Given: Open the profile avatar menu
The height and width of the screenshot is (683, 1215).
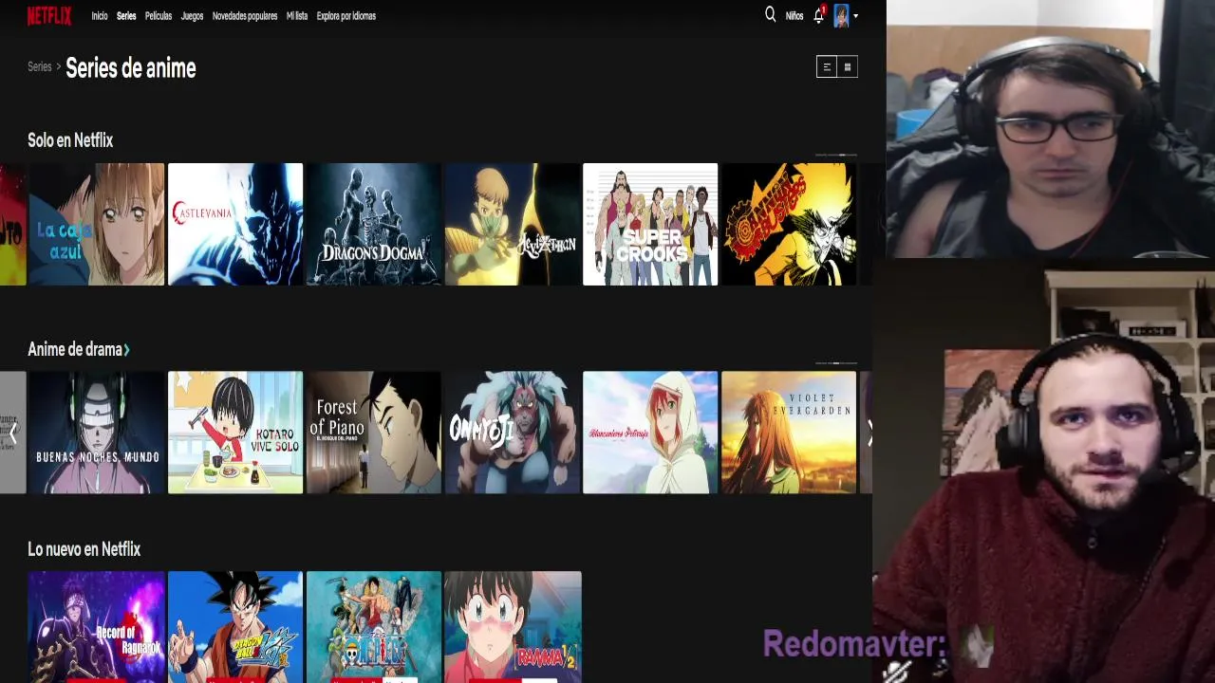Looking at the screenshot, I should [841, 16].
